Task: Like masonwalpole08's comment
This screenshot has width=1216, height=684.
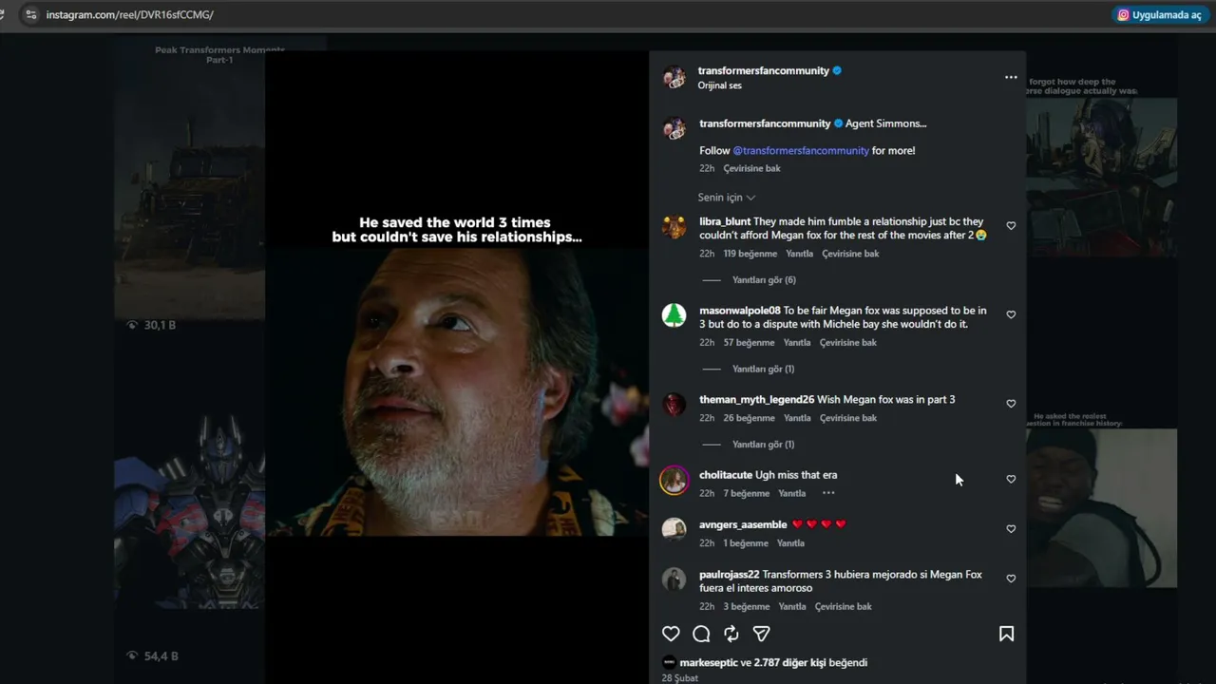Action: click(1011, 314)
